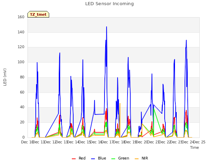The image size is (220, 165).
Task: Click the green spike near 38 mV
Action: click(x=154, y=109)
